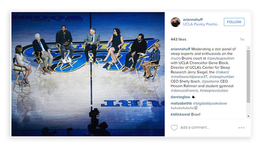Open the @danusiafrancis profile mention
The image size is (262, 150).
click(x=184, y=91)
